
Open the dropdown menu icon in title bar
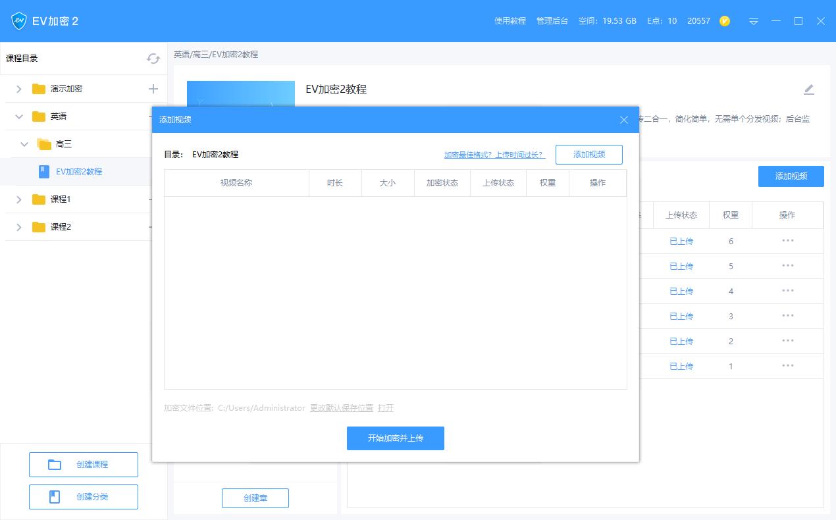(x=754, y=21)
